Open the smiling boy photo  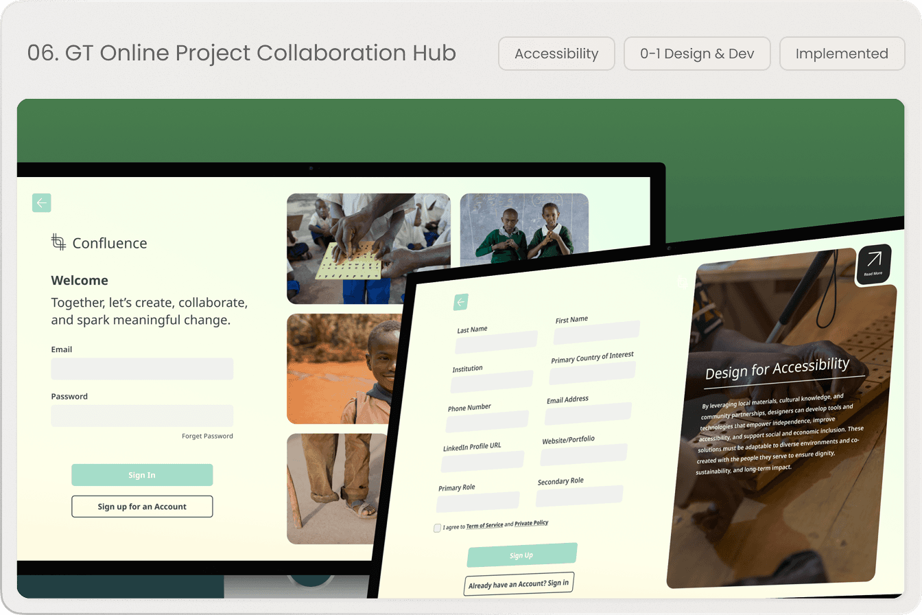343,369
